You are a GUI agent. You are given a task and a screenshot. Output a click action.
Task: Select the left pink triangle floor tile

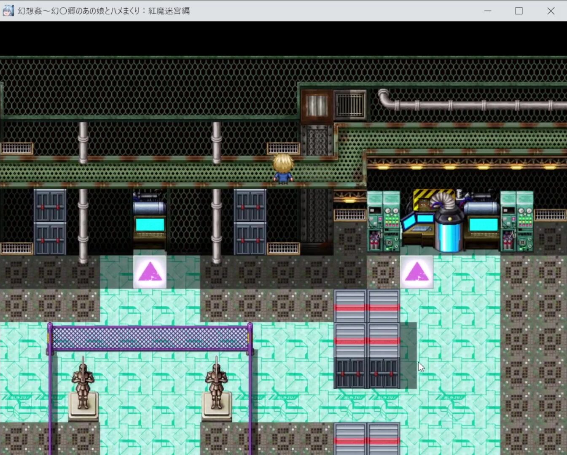click(150, 272)
